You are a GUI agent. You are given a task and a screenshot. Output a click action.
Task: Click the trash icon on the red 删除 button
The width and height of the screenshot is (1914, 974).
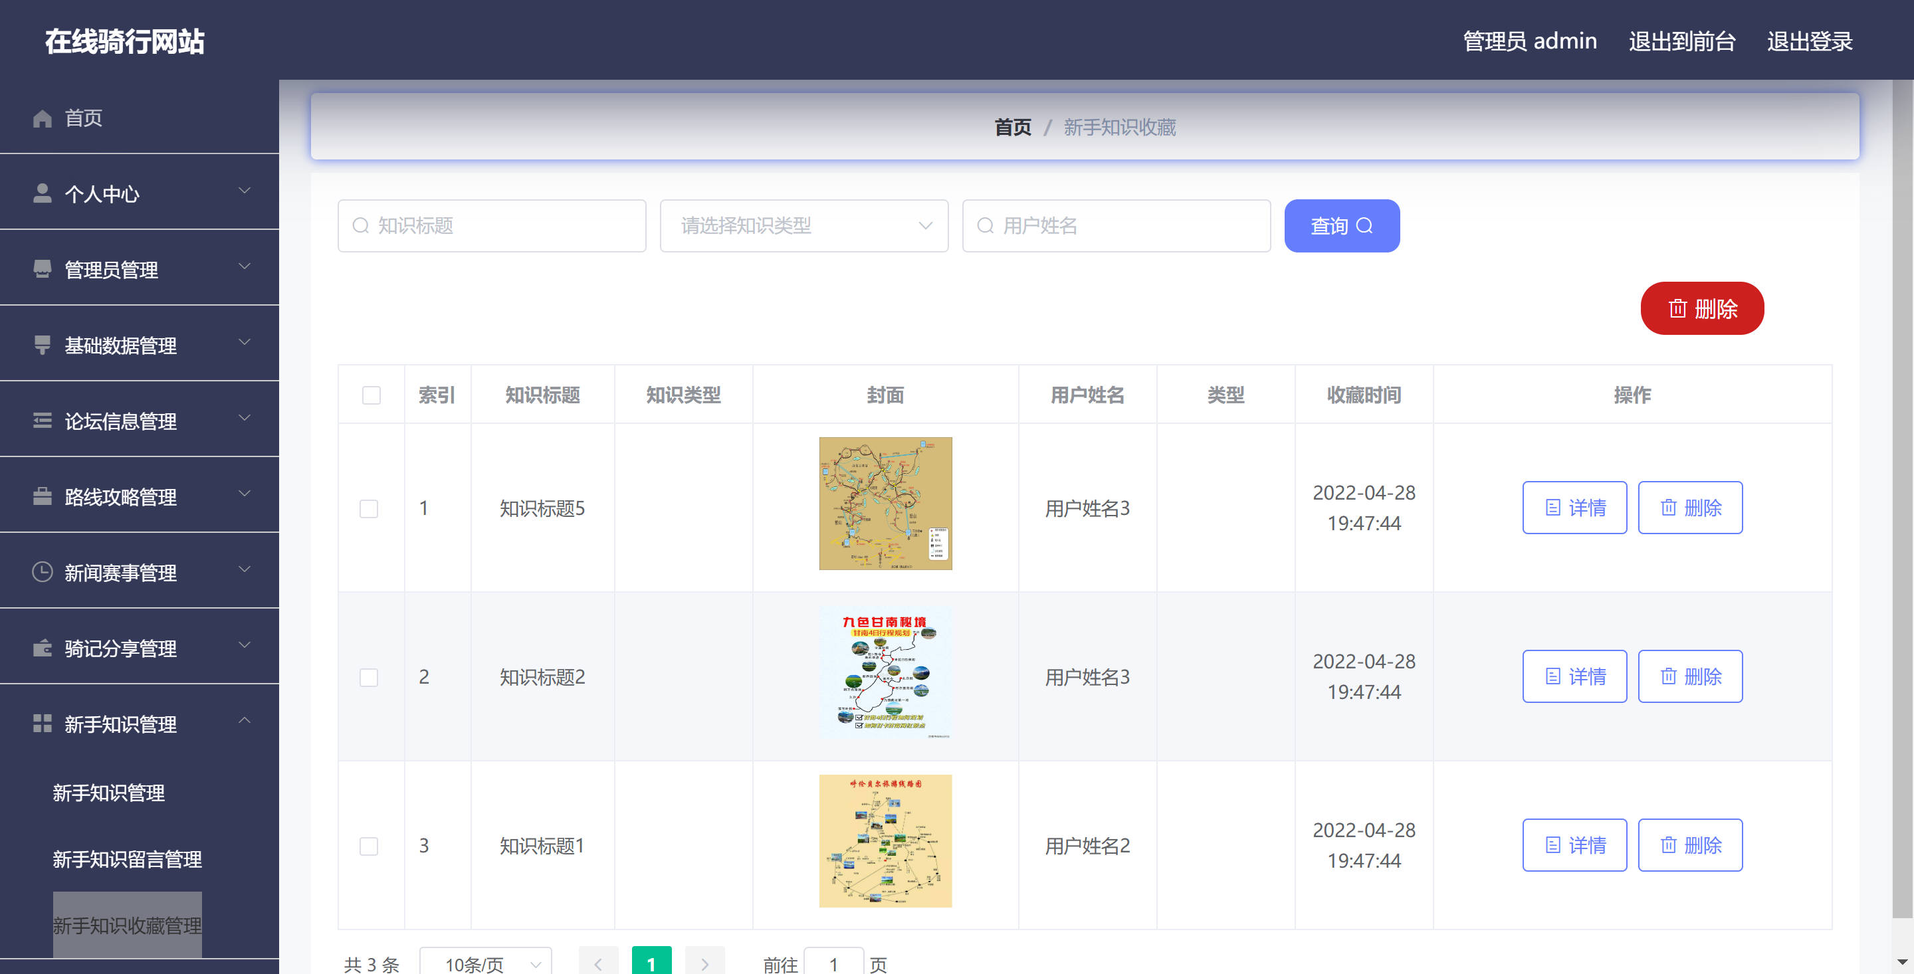click(1677, 308)
